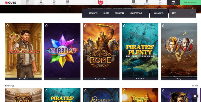Click the Logga in button
Image resolution: width=201 pixels, height=102 pixels.
(x=173, y=3)
